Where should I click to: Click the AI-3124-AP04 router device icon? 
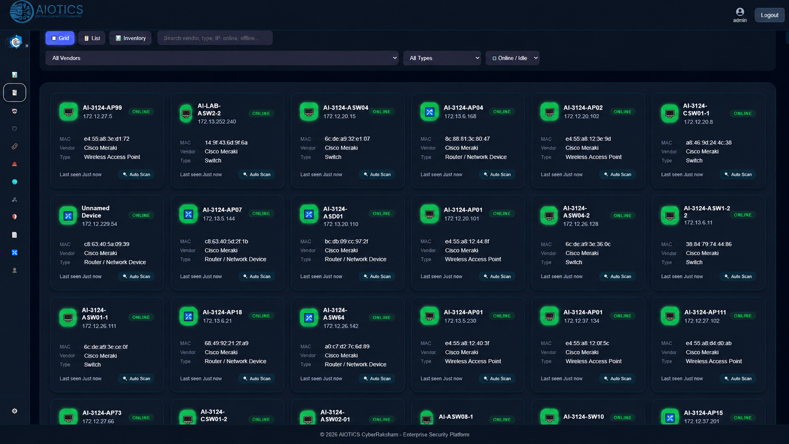pyautogui.click(x=430, y=112)
